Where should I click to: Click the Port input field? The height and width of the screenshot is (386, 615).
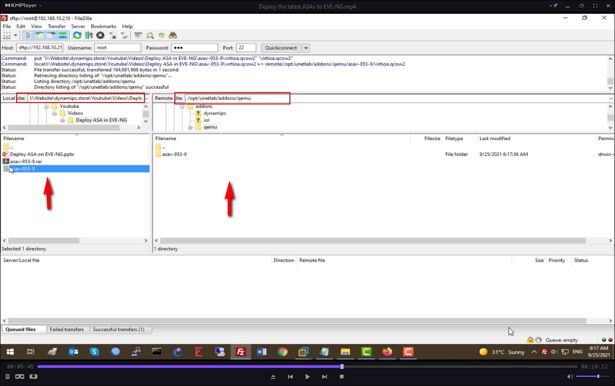point(246,48)
